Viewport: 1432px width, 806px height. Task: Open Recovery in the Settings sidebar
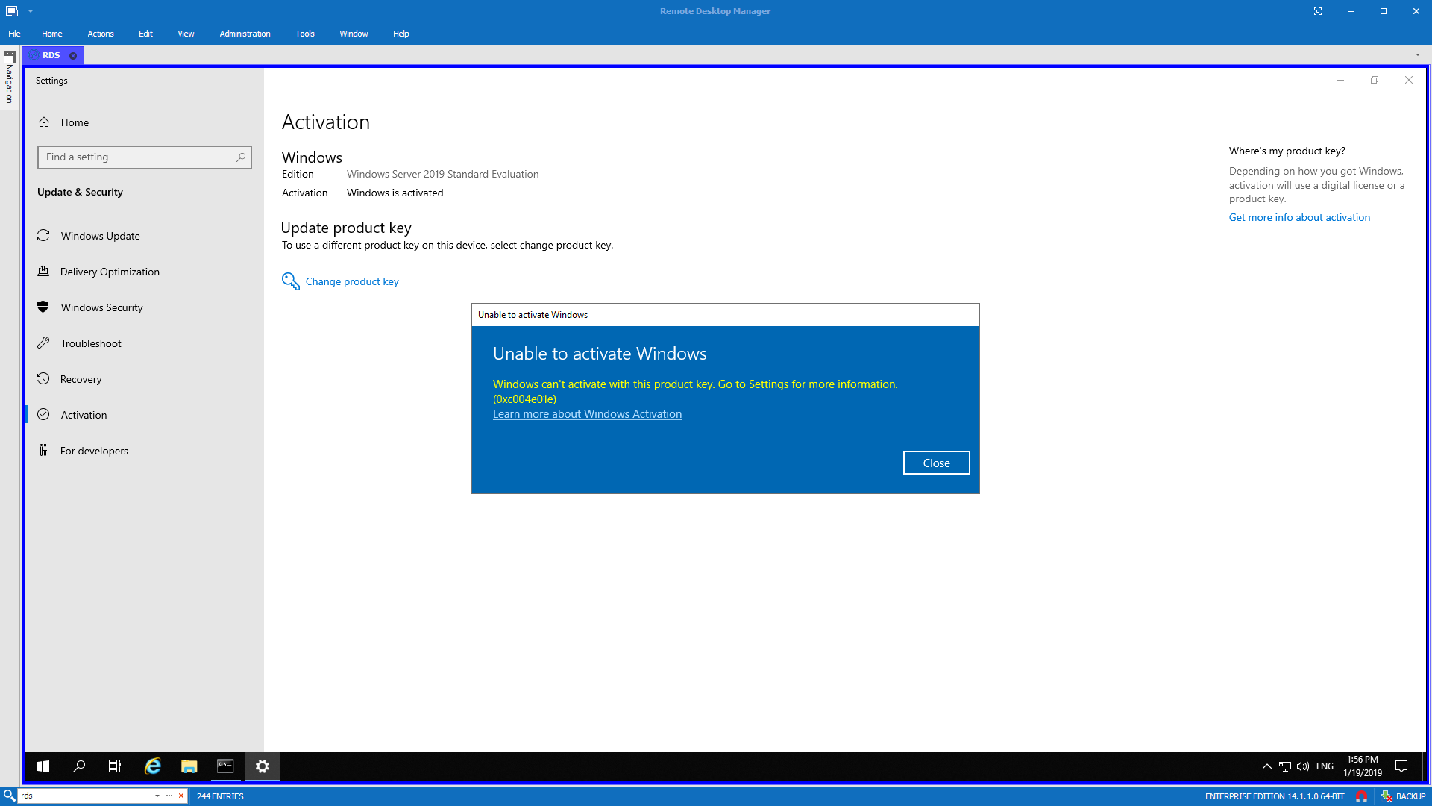point(81,379)
